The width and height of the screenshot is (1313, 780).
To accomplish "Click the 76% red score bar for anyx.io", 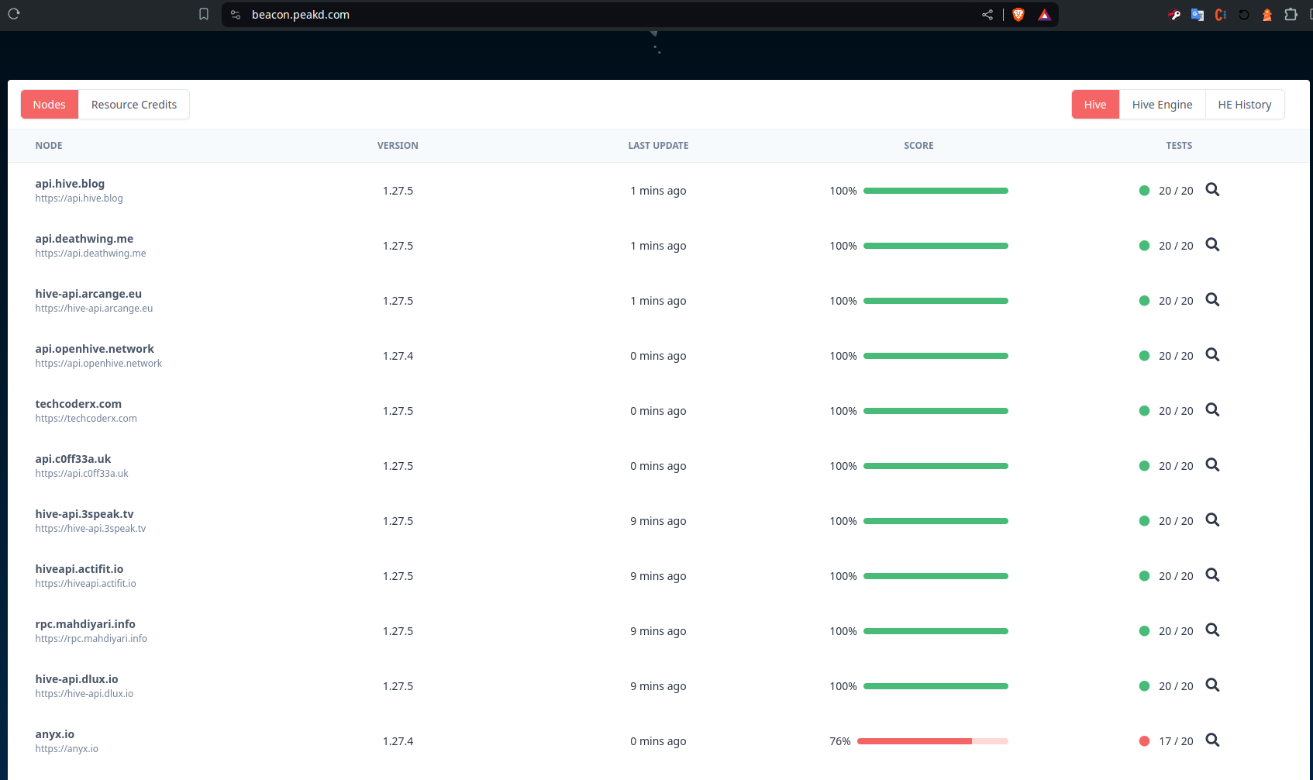I will 932,741.
